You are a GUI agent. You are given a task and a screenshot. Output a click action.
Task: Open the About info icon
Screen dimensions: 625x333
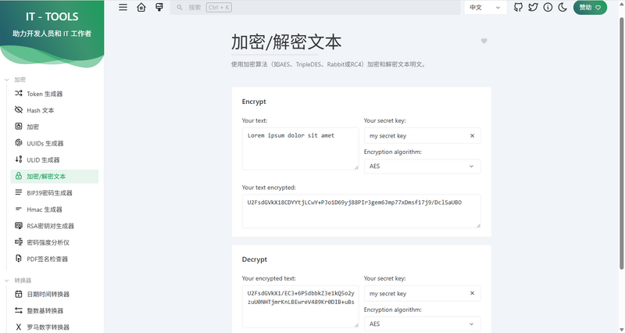[548, 7]
